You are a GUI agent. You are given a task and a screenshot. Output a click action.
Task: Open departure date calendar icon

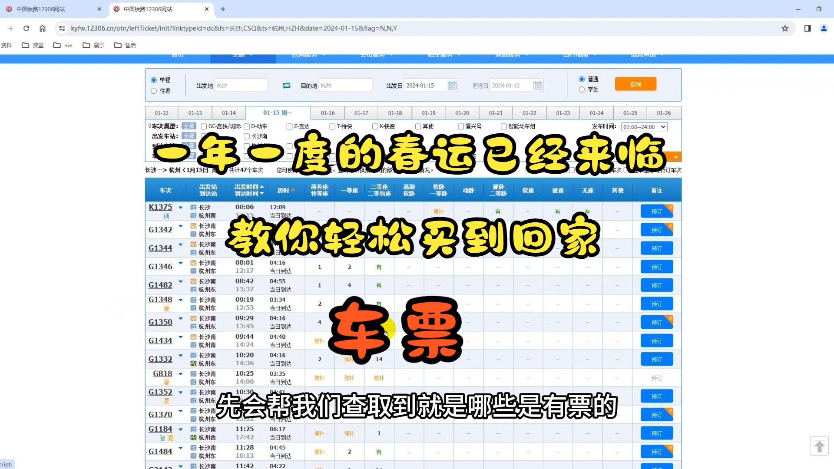point(452,86)
